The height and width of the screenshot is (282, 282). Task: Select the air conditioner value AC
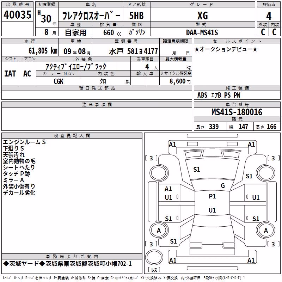[x=27, y=74]
